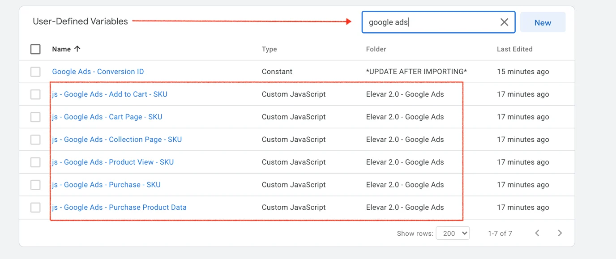The width and height of the screenshot is (616, 259).
Task: Go to the previous page of variables
Action: click(x=537, y=233)
